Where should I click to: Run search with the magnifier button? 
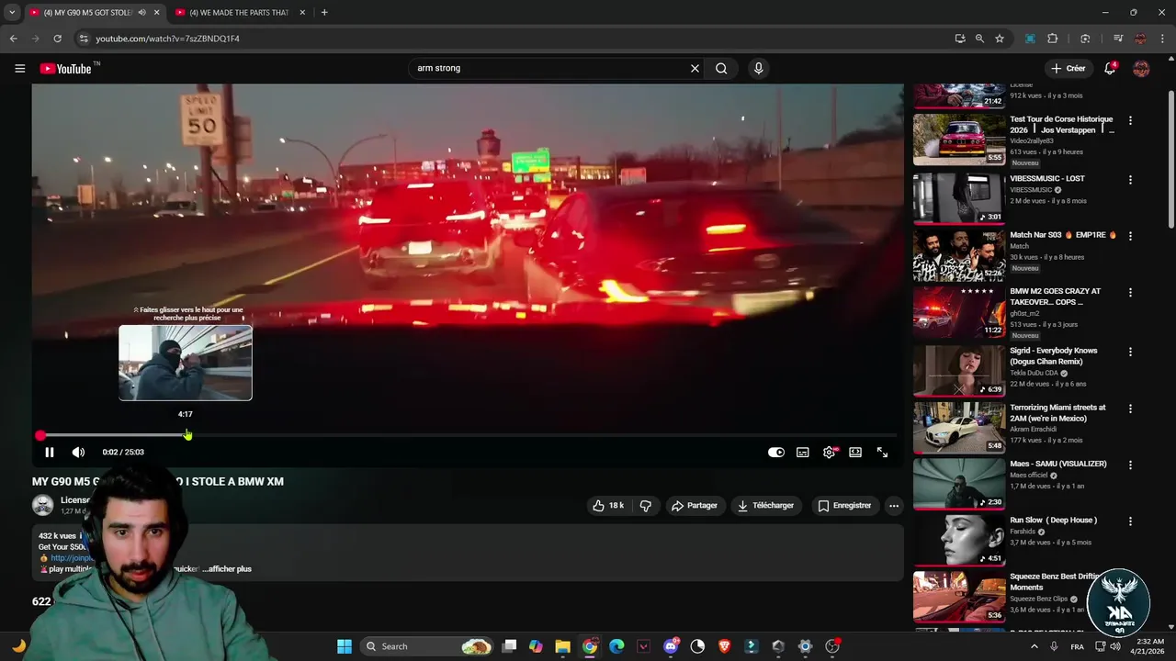tap(721, 68)
